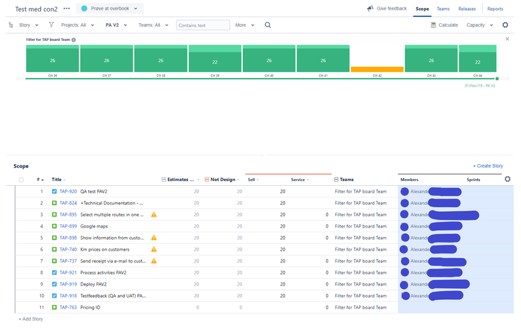Open the scope table column settings gear
The image size is (521, 330).
507,180
